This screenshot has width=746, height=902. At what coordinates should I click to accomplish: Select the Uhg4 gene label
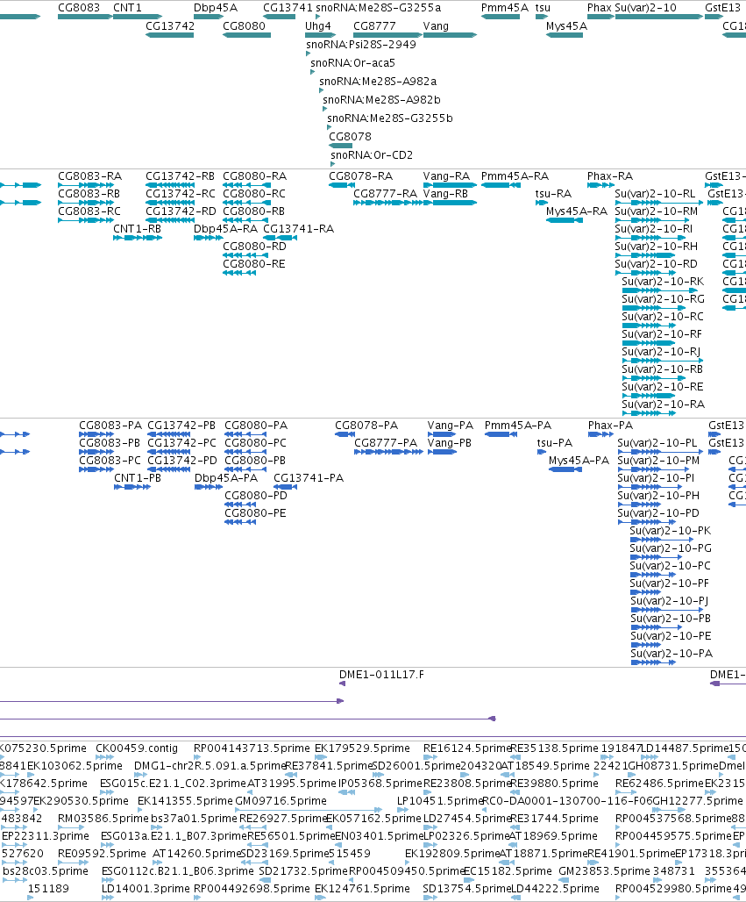[x=318, y=26]
